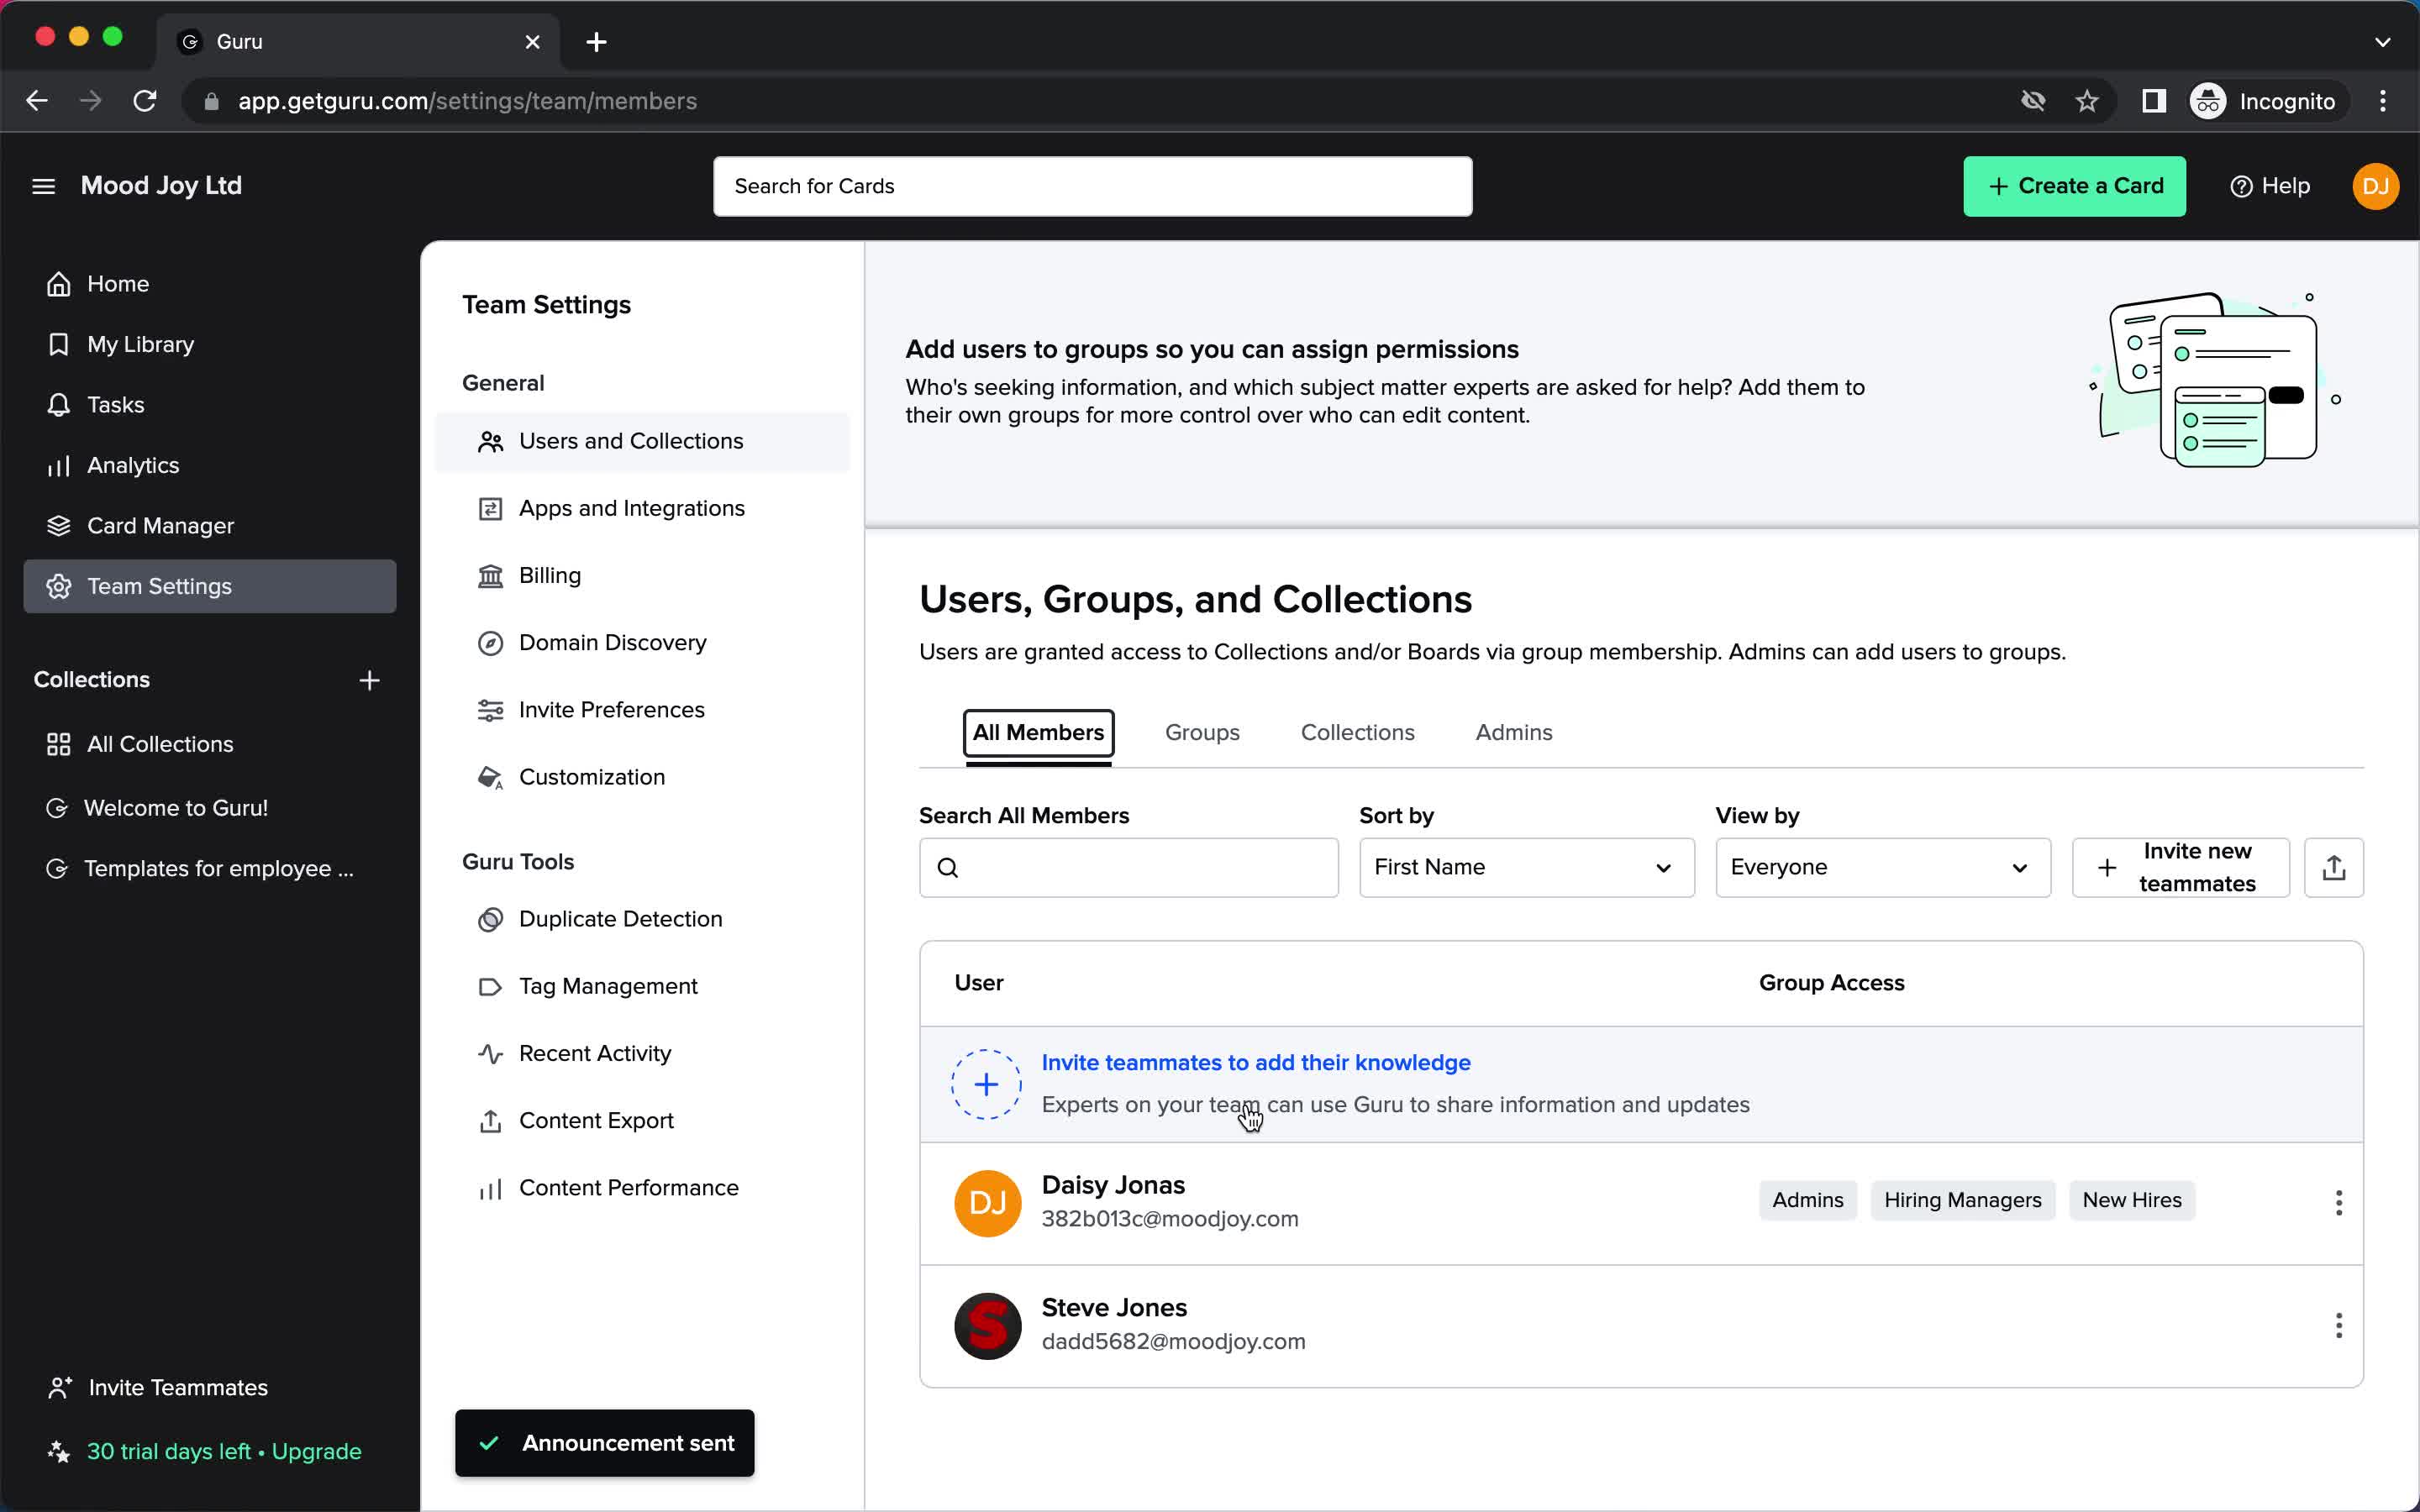Viewport: 2420px width, 1512px height.
Task: Switch to the Admins tab
Action: (x=1514, y=733)
